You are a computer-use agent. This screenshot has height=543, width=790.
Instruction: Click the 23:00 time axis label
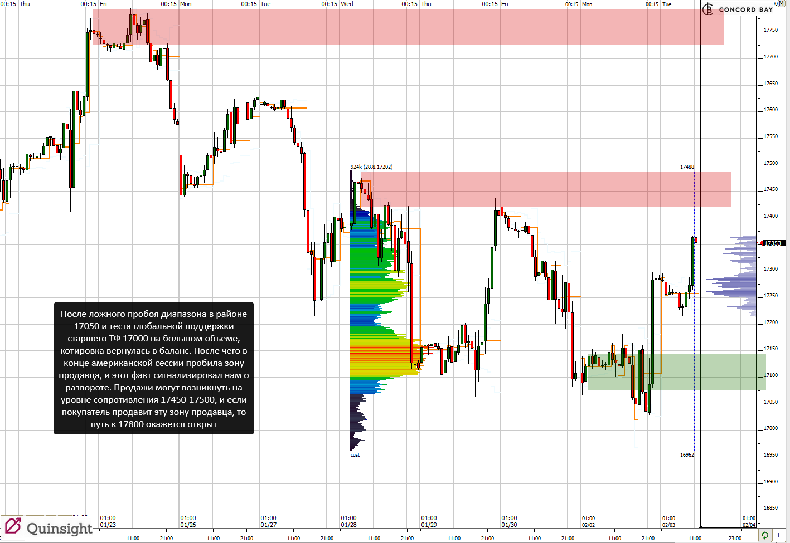click(735, 538)
